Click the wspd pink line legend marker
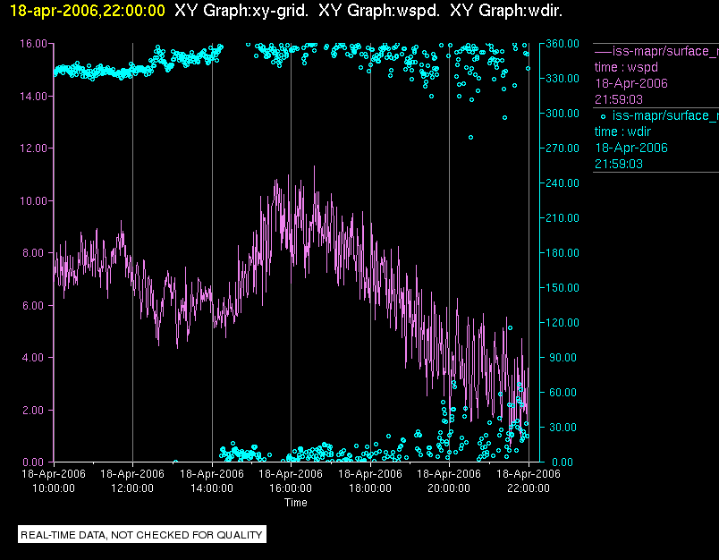 click(x=603, y=51)
